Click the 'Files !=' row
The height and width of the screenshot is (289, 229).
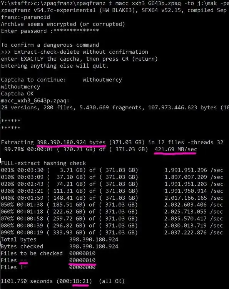tap(48, 267)
